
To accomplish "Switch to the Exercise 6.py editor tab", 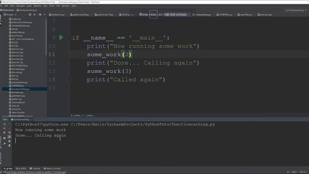I will [x=266, y=14].
